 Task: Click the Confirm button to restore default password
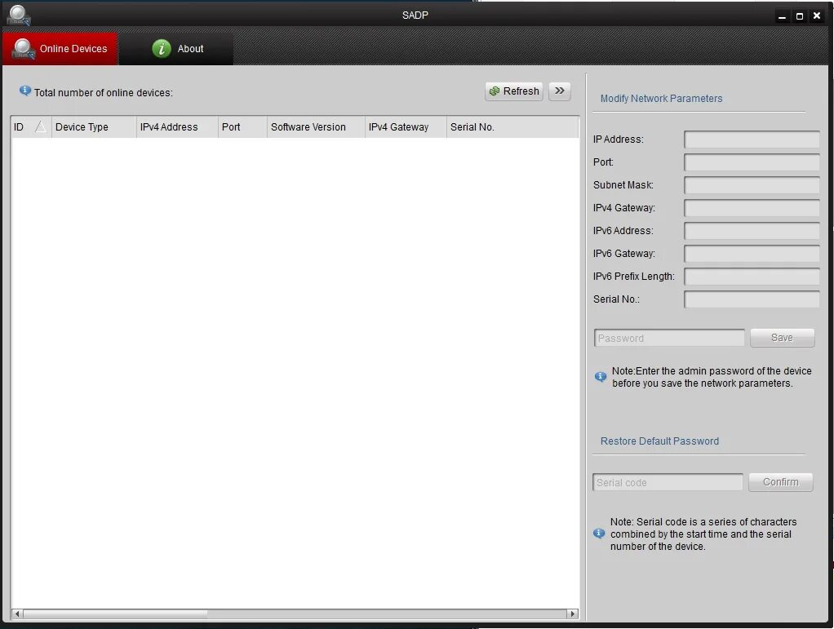click(780, 481)
